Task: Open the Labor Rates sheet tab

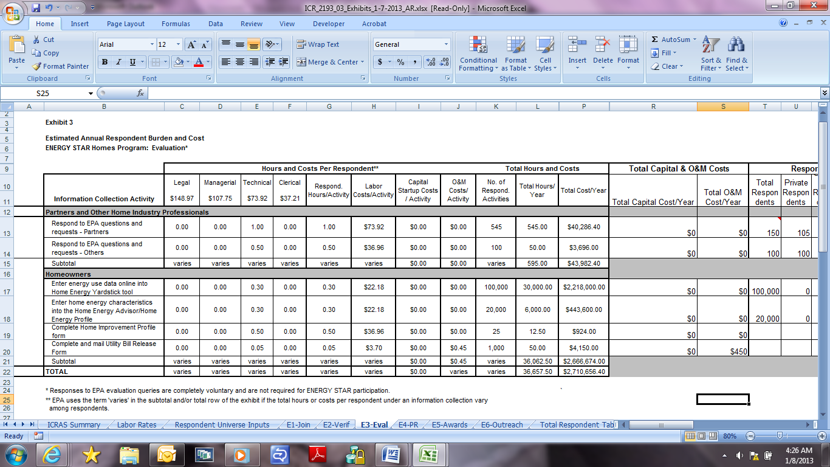Action: 137,425
